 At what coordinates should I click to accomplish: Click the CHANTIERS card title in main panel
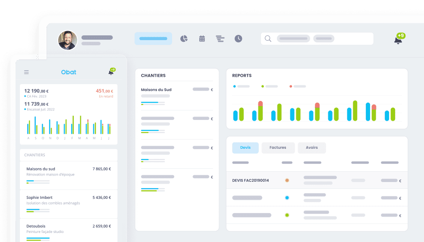(x=153, y=76)
